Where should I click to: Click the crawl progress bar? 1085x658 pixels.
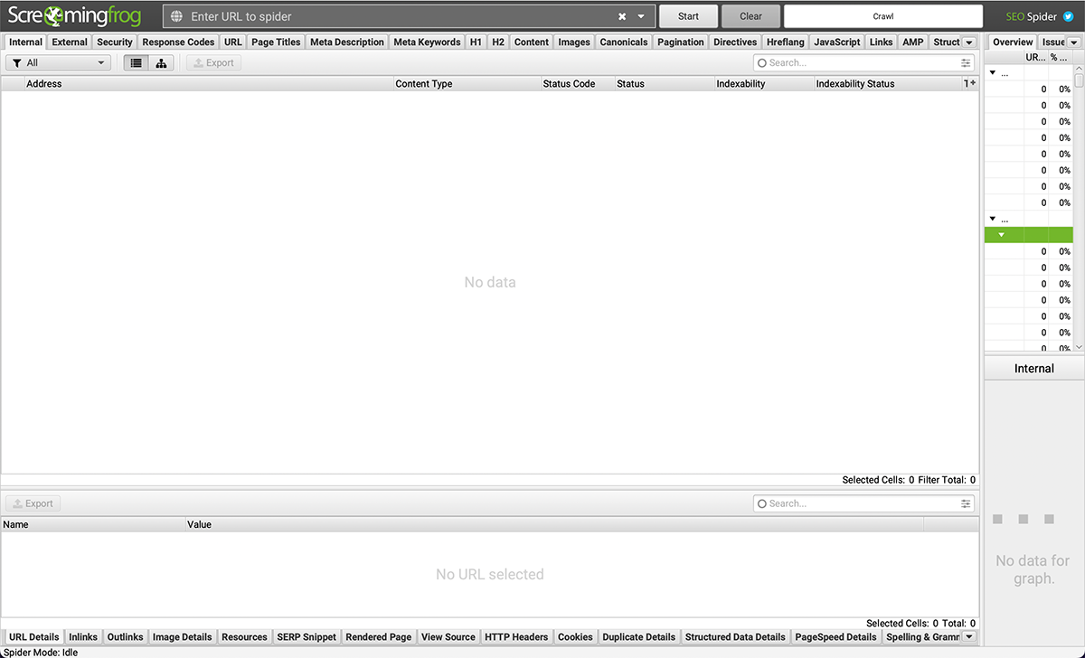click(882, 15)
